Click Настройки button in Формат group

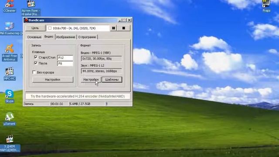pyautogui.click(x=91, y=79)
